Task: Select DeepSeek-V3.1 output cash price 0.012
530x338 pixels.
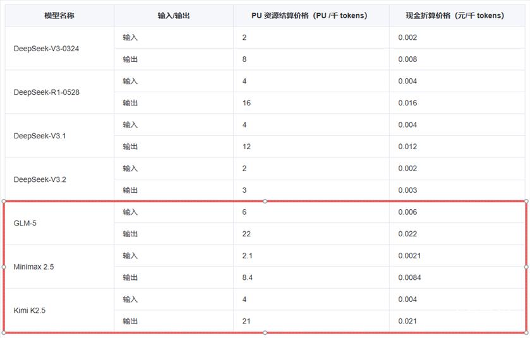Action: coord(407,147)
